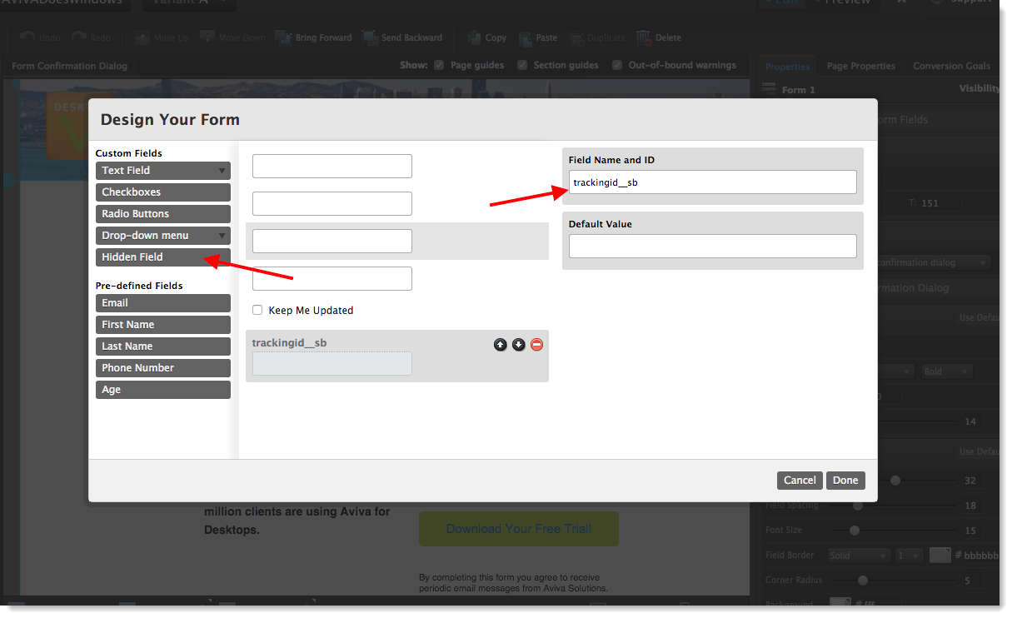
Task: Click the Done button in dialog
Action: (x=845, y=481)
